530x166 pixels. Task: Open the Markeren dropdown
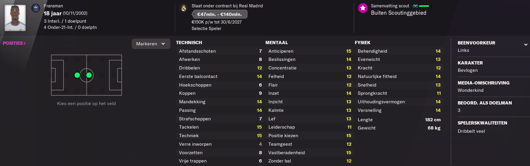tap(151, 44)
